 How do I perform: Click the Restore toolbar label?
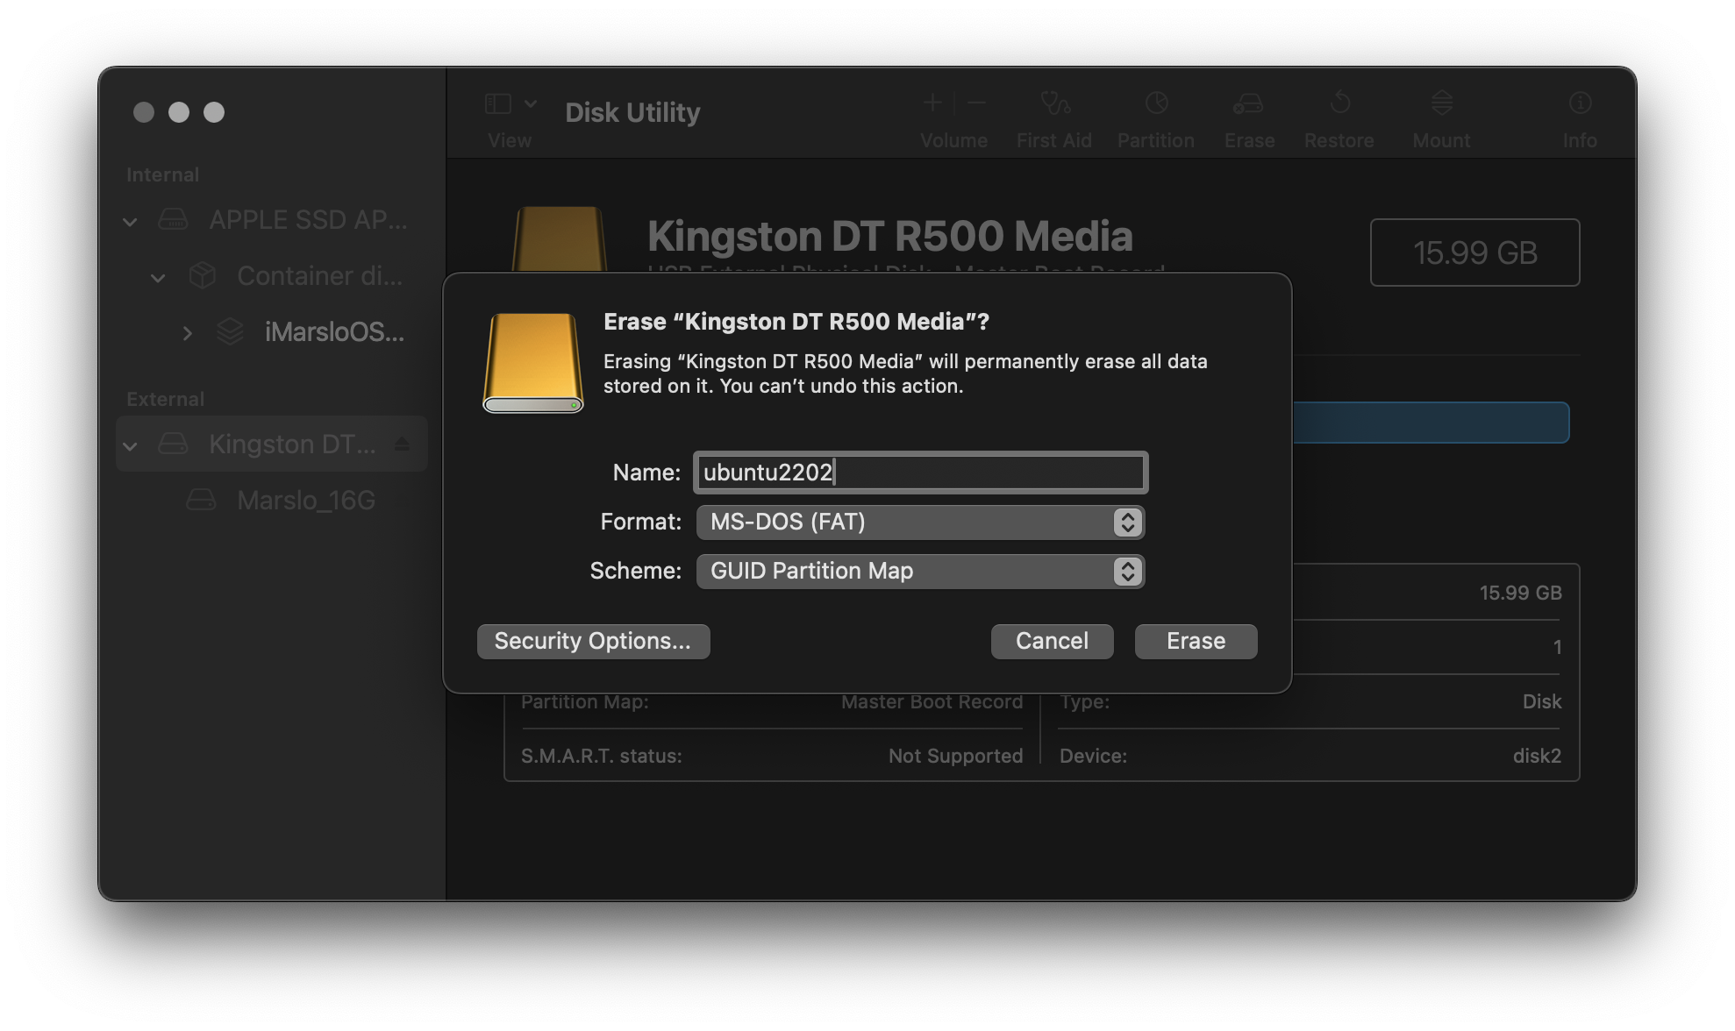click(x=1339, y=140)
